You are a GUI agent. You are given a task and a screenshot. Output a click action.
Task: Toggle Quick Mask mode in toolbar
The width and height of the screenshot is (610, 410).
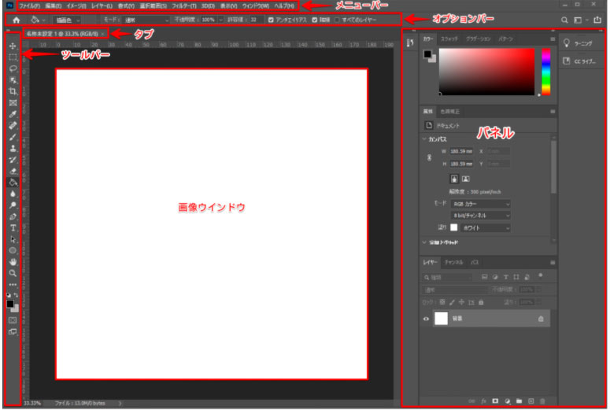(x=13, y=320)
